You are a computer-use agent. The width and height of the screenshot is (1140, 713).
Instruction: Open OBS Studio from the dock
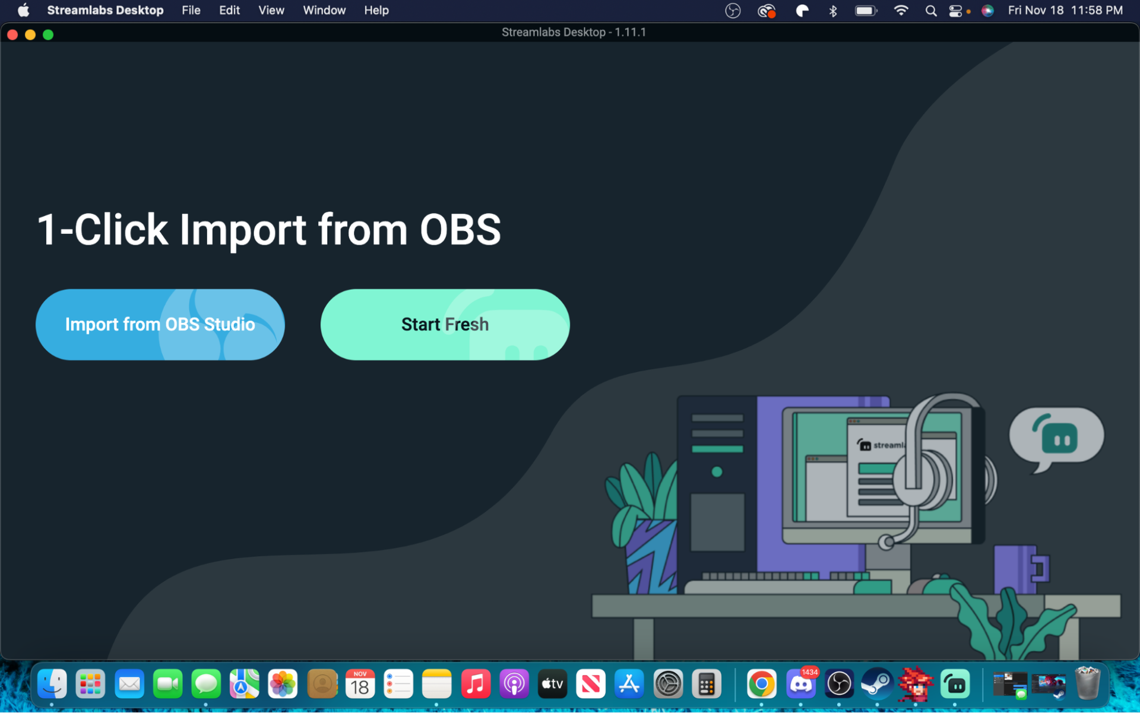[x=839, y=685]
